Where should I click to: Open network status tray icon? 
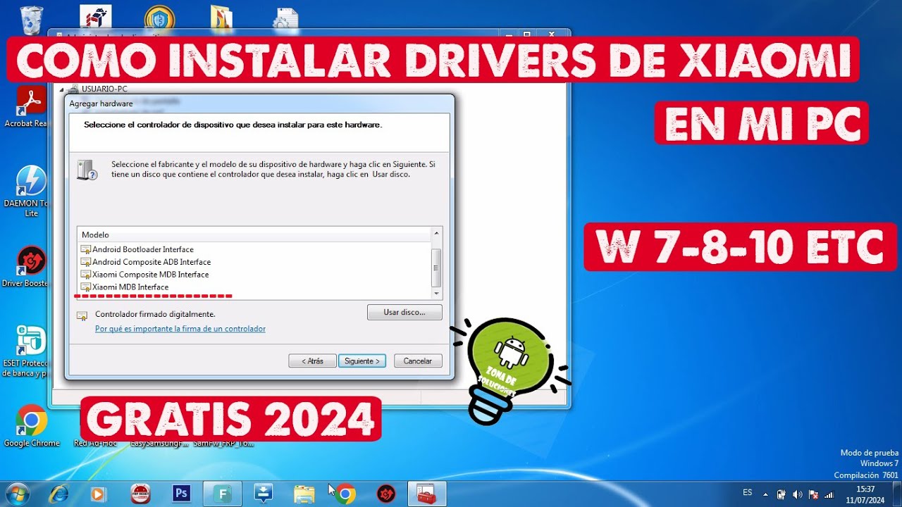point(828,494)
